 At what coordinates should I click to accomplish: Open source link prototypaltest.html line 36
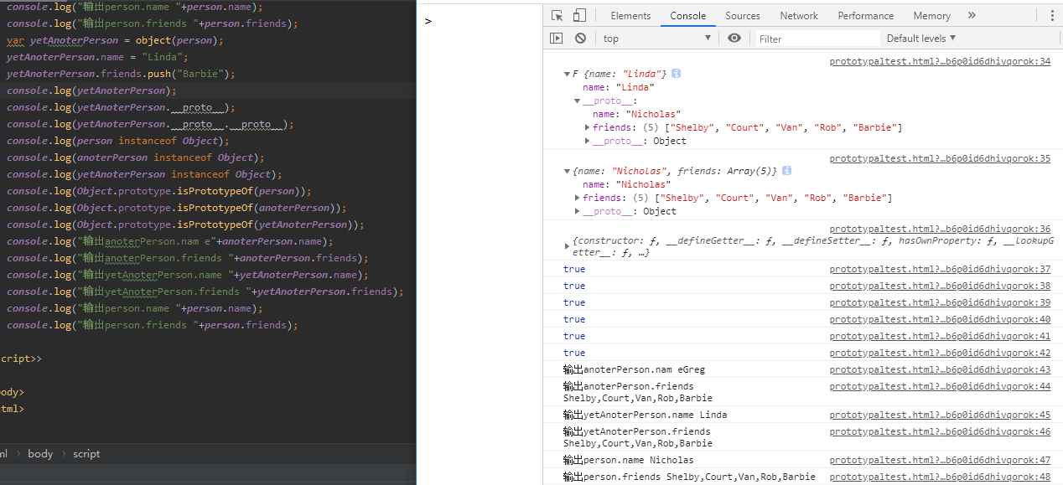pyautogui.click(x=940, y=229)
